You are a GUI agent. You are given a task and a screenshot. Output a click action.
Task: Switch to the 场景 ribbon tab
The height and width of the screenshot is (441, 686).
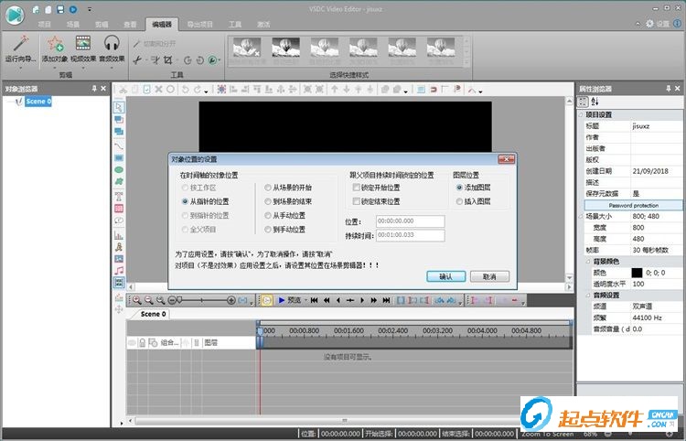(x=72, y=24)
